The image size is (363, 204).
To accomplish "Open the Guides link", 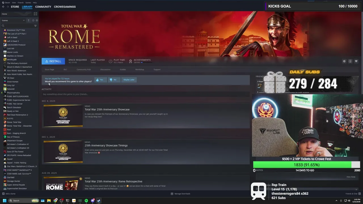I will tap(123, 69).
